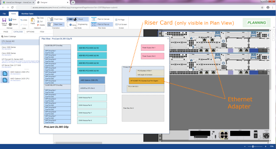Click zoom out minus button
This screenshot has width=276, height=149.
(x=245, y=146)
